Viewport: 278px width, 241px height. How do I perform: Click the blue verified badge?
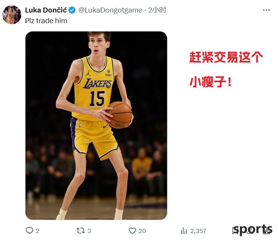tap(72, 10)
